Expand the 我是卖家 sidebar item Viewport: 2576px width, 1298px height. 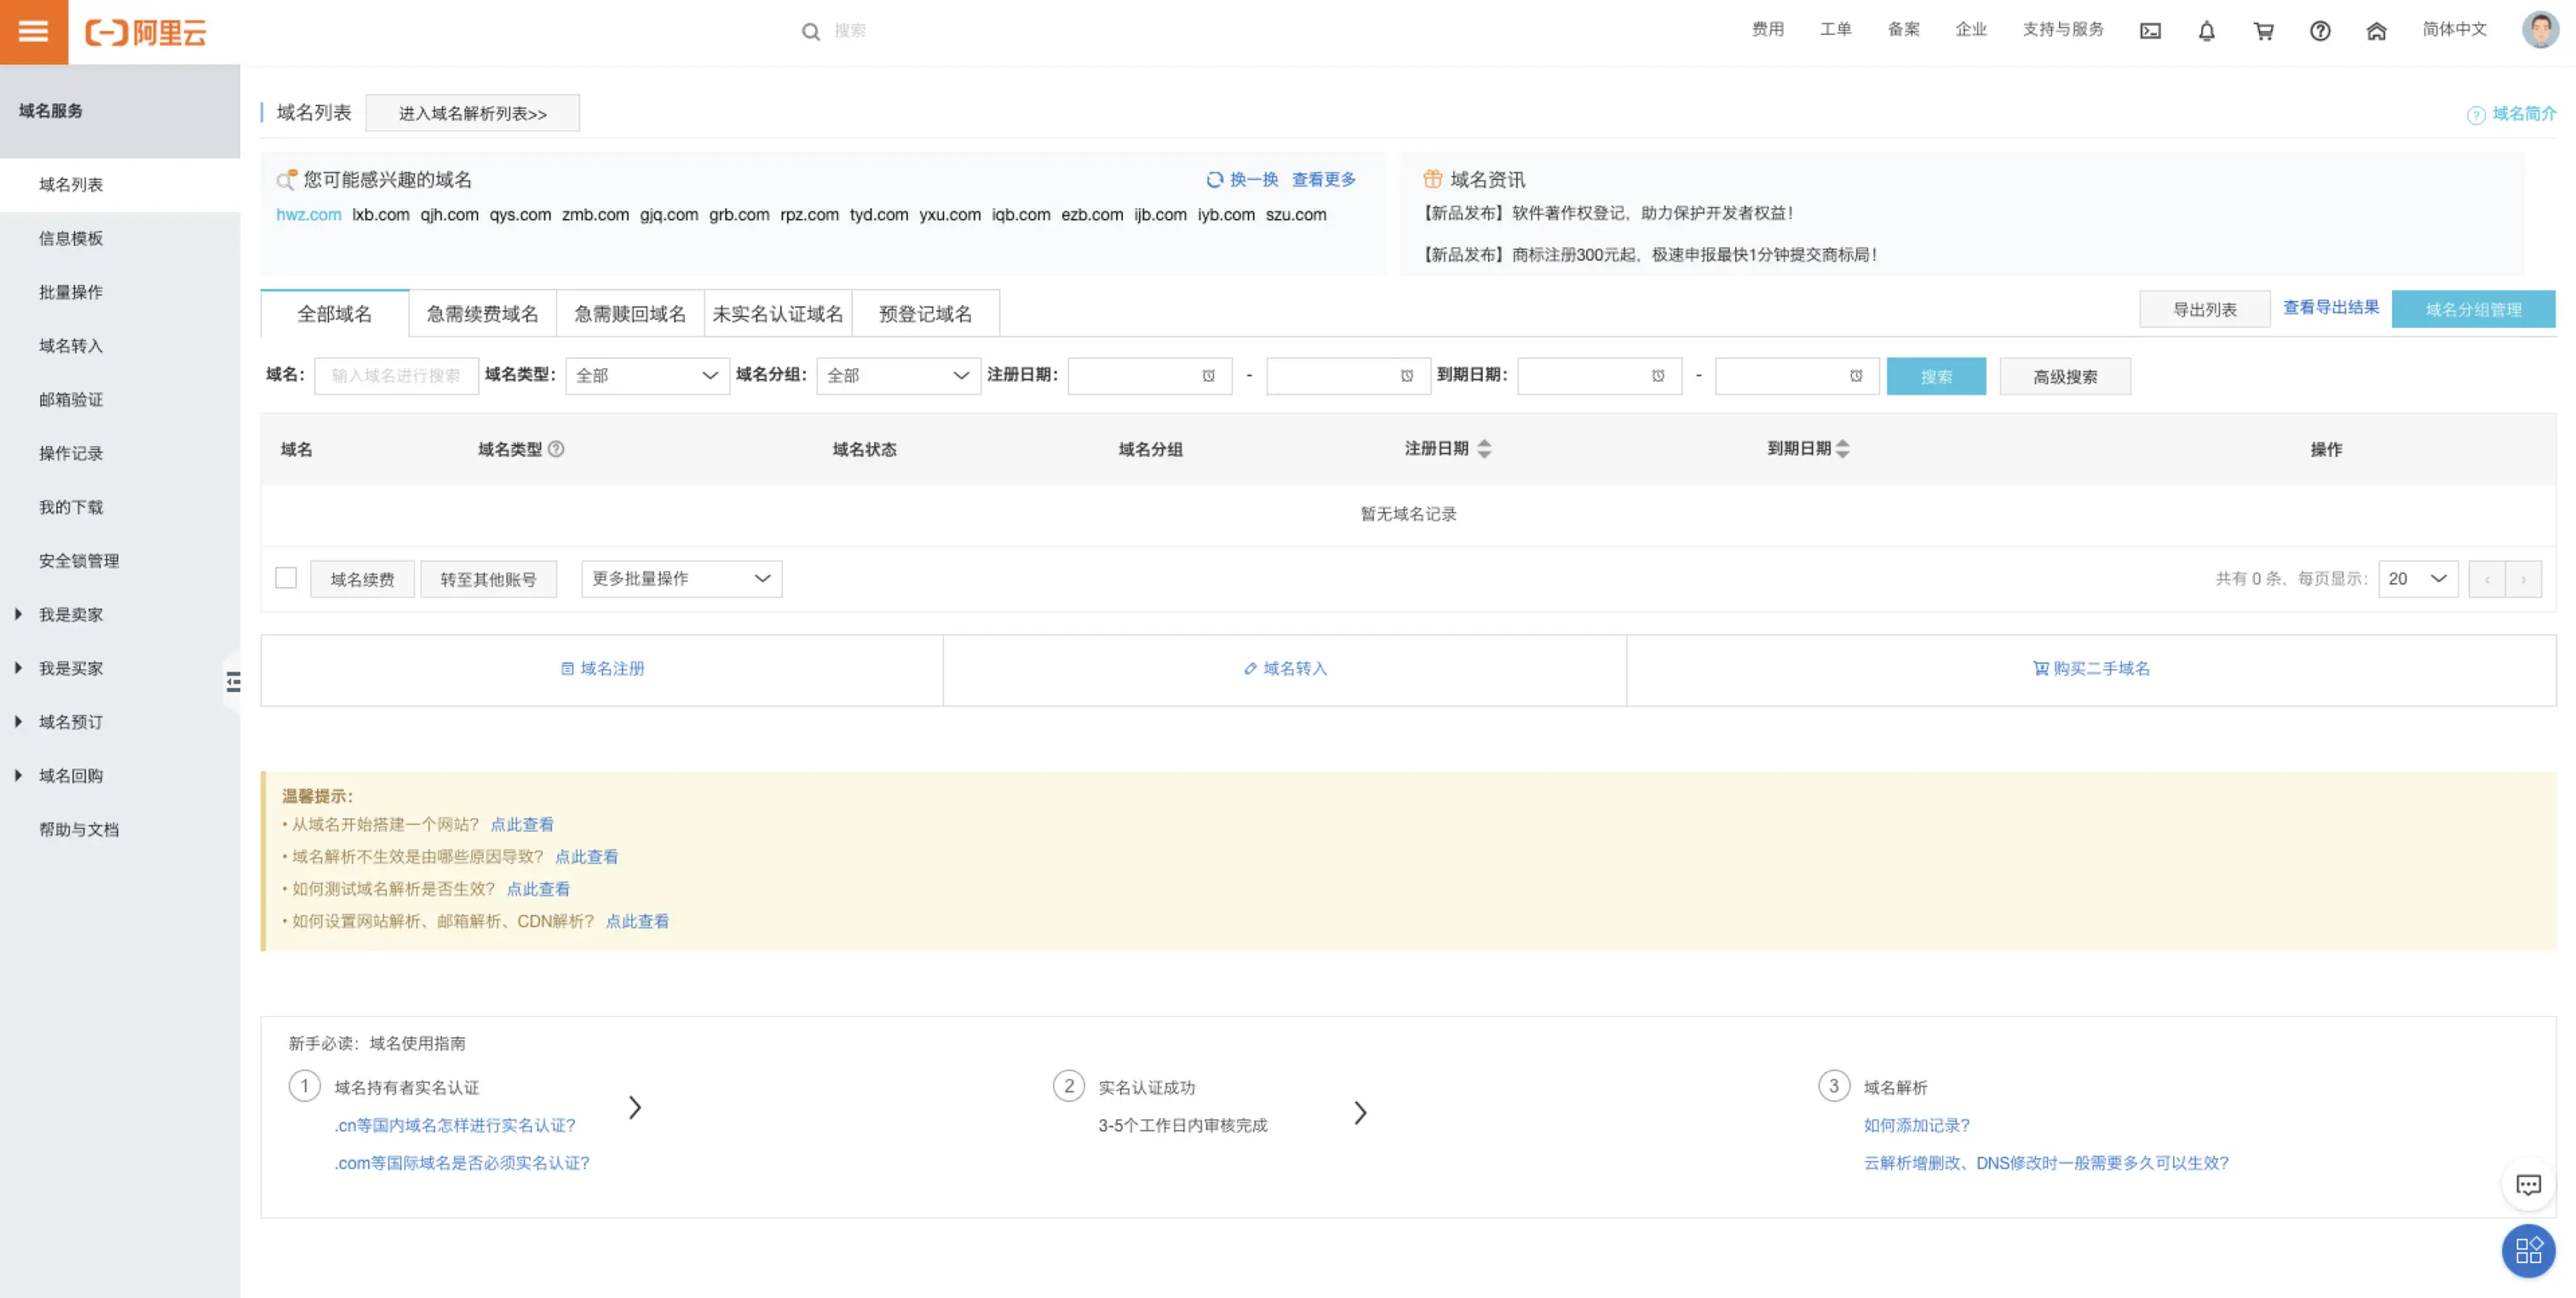click(x=70, y=614)
